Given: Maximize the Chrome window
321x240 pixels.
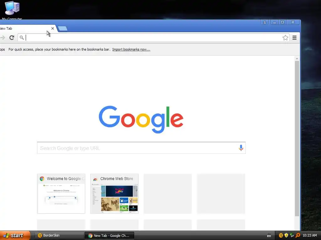Looking at the screenshot, I should click(282, 22).
